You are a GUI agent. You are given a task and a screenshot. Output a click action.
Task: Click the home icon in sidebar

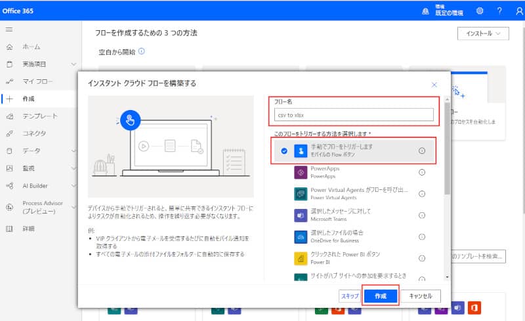pyautogui.click(x=10, y=47)
